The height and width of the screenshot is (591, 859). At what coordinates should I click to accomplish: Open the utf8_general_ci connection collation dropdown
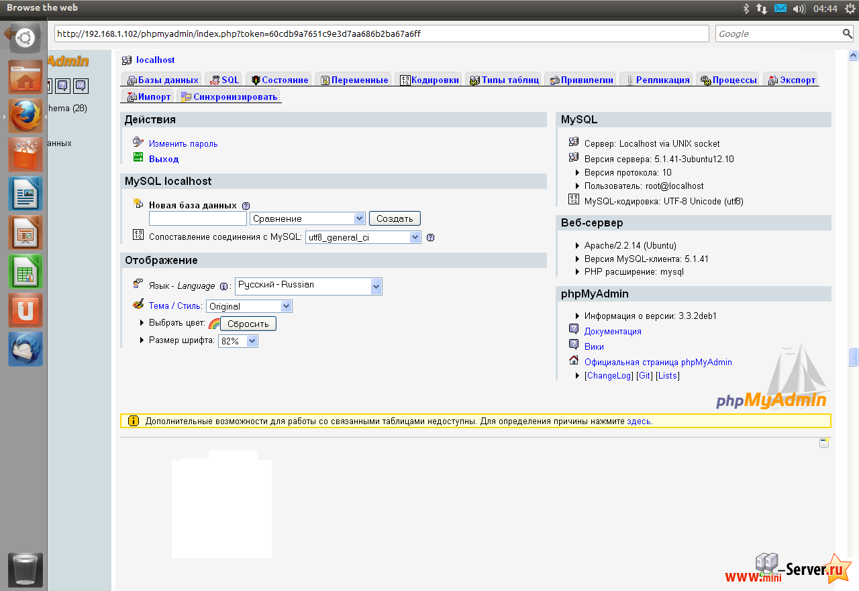[363, 237]
